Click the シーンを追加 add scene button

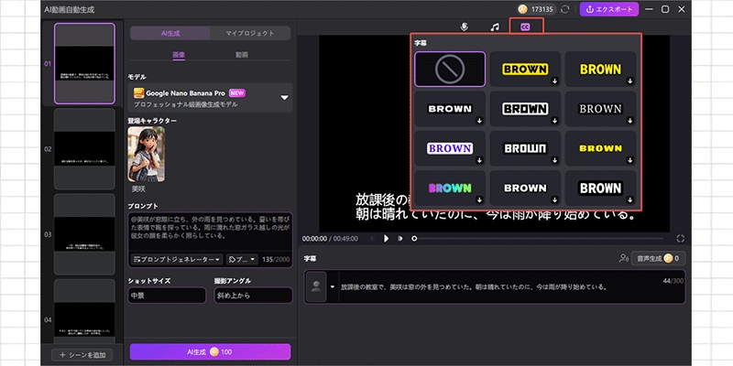click(82, 355)
